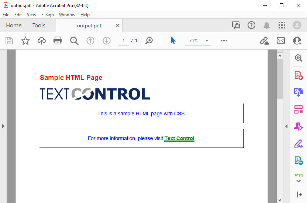Screen dimensions: 307x203
Task: Expand left navigation pane arrow
Action: [3, 126]
